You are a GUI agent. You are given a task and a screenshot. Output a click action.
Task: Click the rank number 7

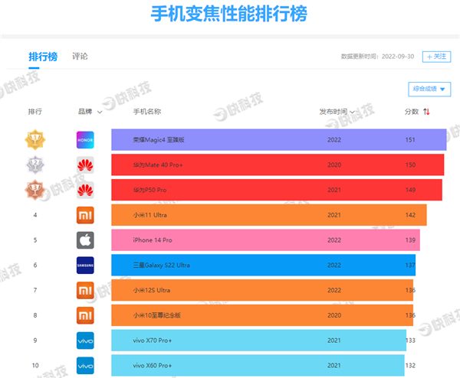pyautogui.click(x=35, y=290)
